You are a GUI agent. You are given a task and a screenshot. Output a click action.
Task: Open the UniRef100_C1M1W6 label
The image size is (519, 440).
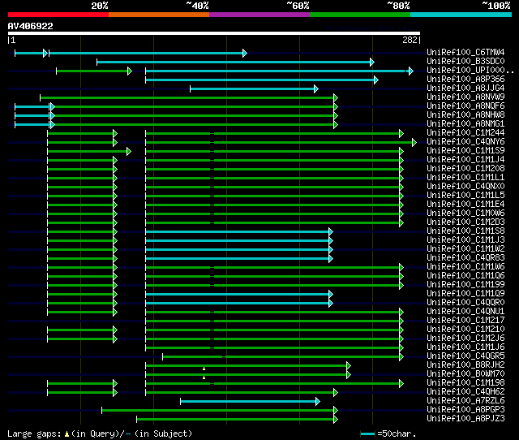click(465, 267)
